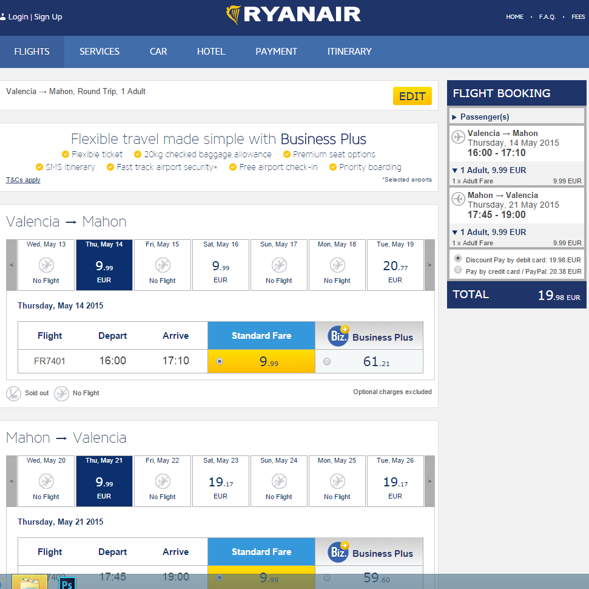
Task: Select outbound date Thu, May 14
Action: (104, 265)
